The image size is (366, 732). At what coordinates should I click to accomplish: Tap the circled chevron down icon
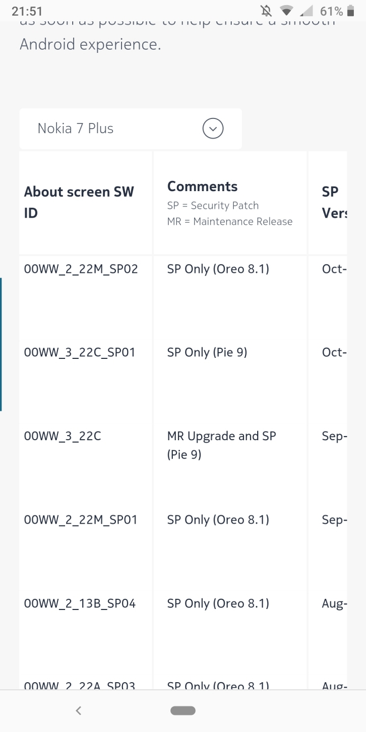pos(213,129)
